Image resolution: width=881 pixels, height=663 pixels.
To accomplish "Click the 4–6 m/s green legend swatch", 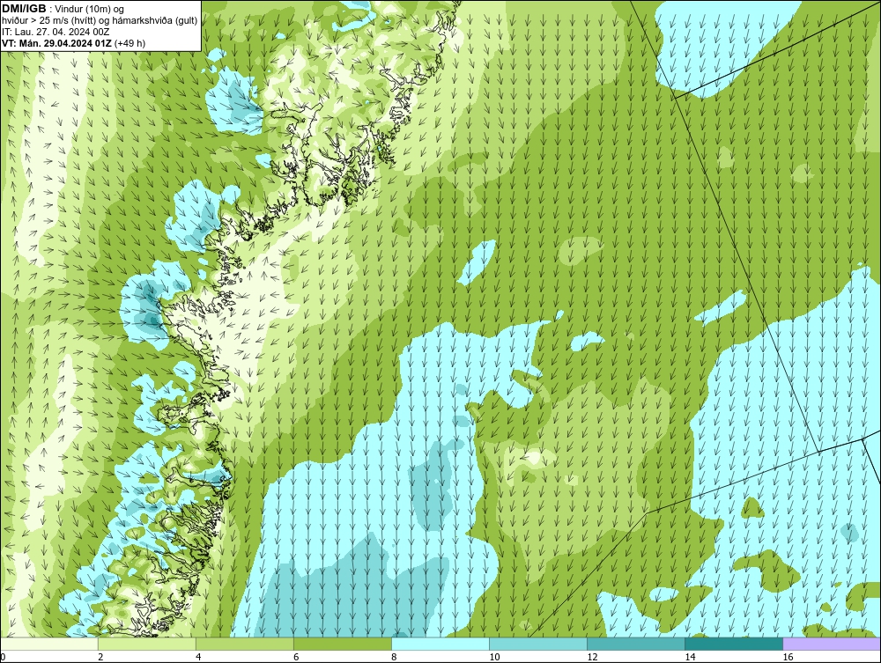I will click(244, 644).
